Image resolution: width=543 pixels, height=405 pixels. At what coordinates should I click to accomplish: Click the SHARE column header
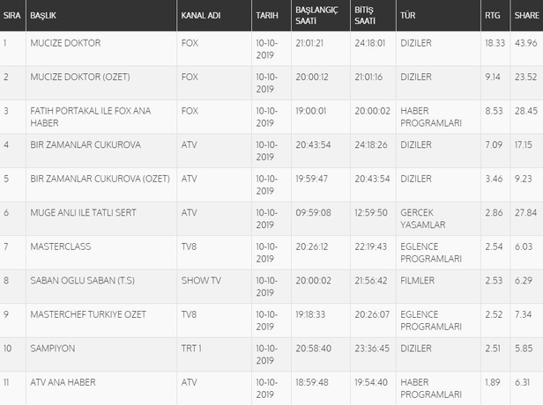[x=527, y=17]
